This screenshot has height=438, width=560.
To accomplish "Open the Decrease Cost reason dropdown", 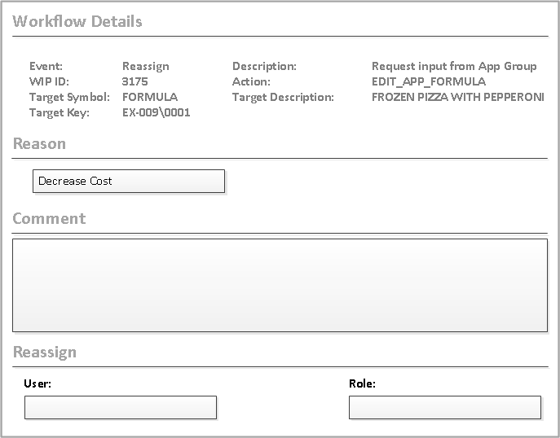I will coord(128,181).
